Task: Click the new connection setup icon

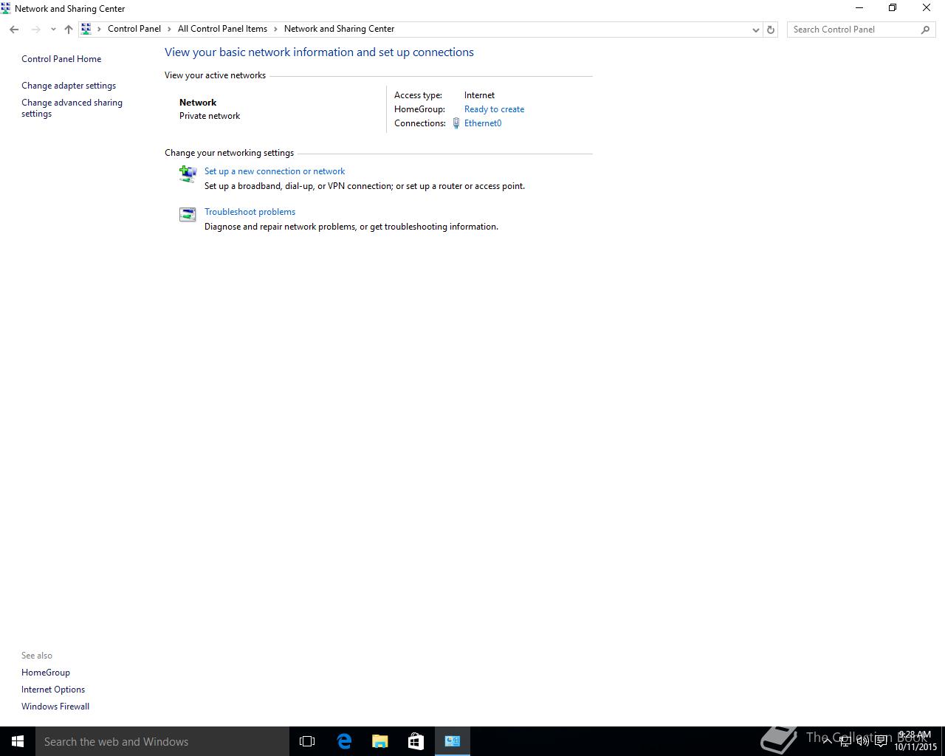Action: pos(188,173)
